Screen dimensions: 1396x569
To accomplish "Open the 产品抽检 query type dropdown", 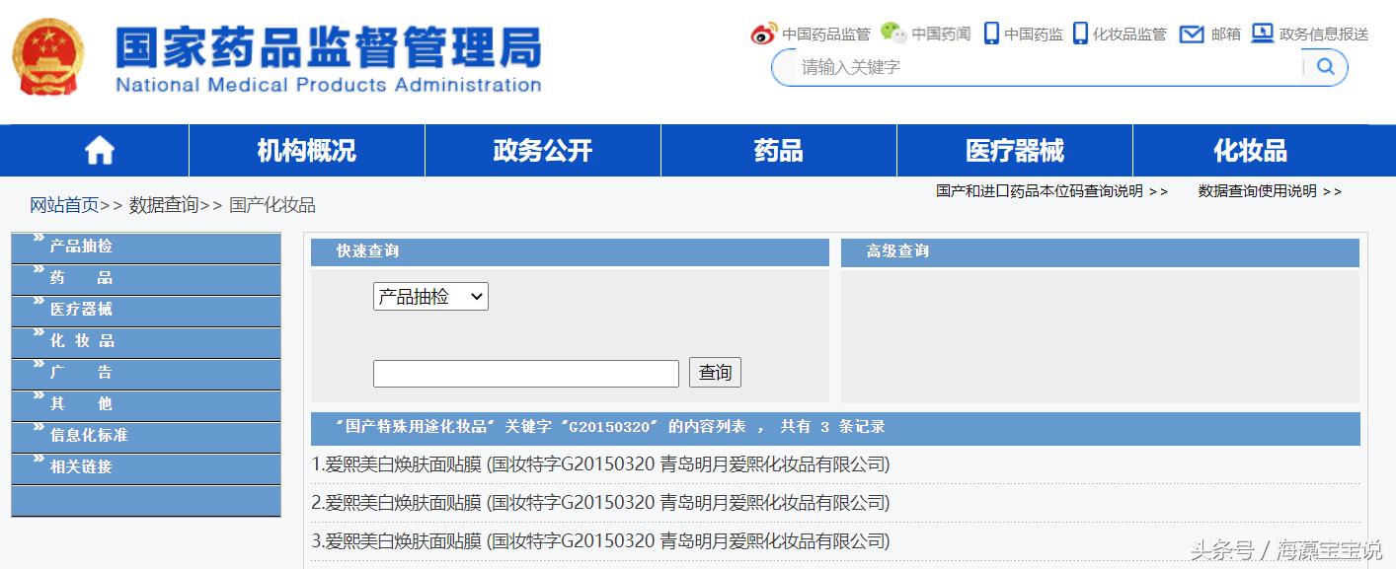I will [x=429, y=296].
